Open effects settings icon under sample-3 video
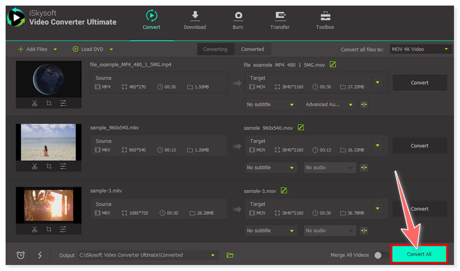460x271 pixels. point(63,230)
